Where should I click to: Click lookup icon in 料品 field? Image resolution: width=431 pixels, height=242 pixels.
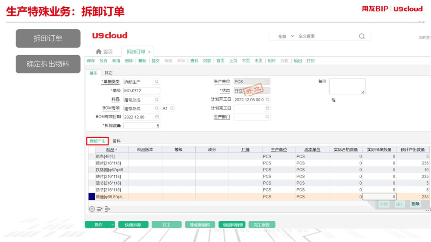[x=157, y=99]
